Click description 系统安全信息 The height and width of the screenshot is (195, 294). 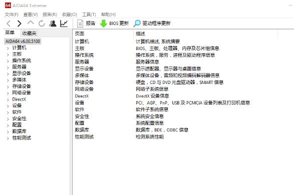tap(150, 116)
